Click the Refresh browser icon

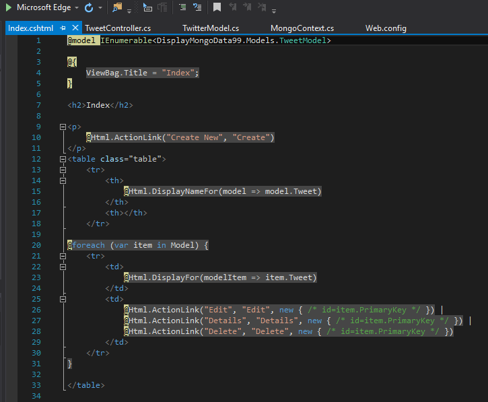pyautogui.click(x=89, y=8)
